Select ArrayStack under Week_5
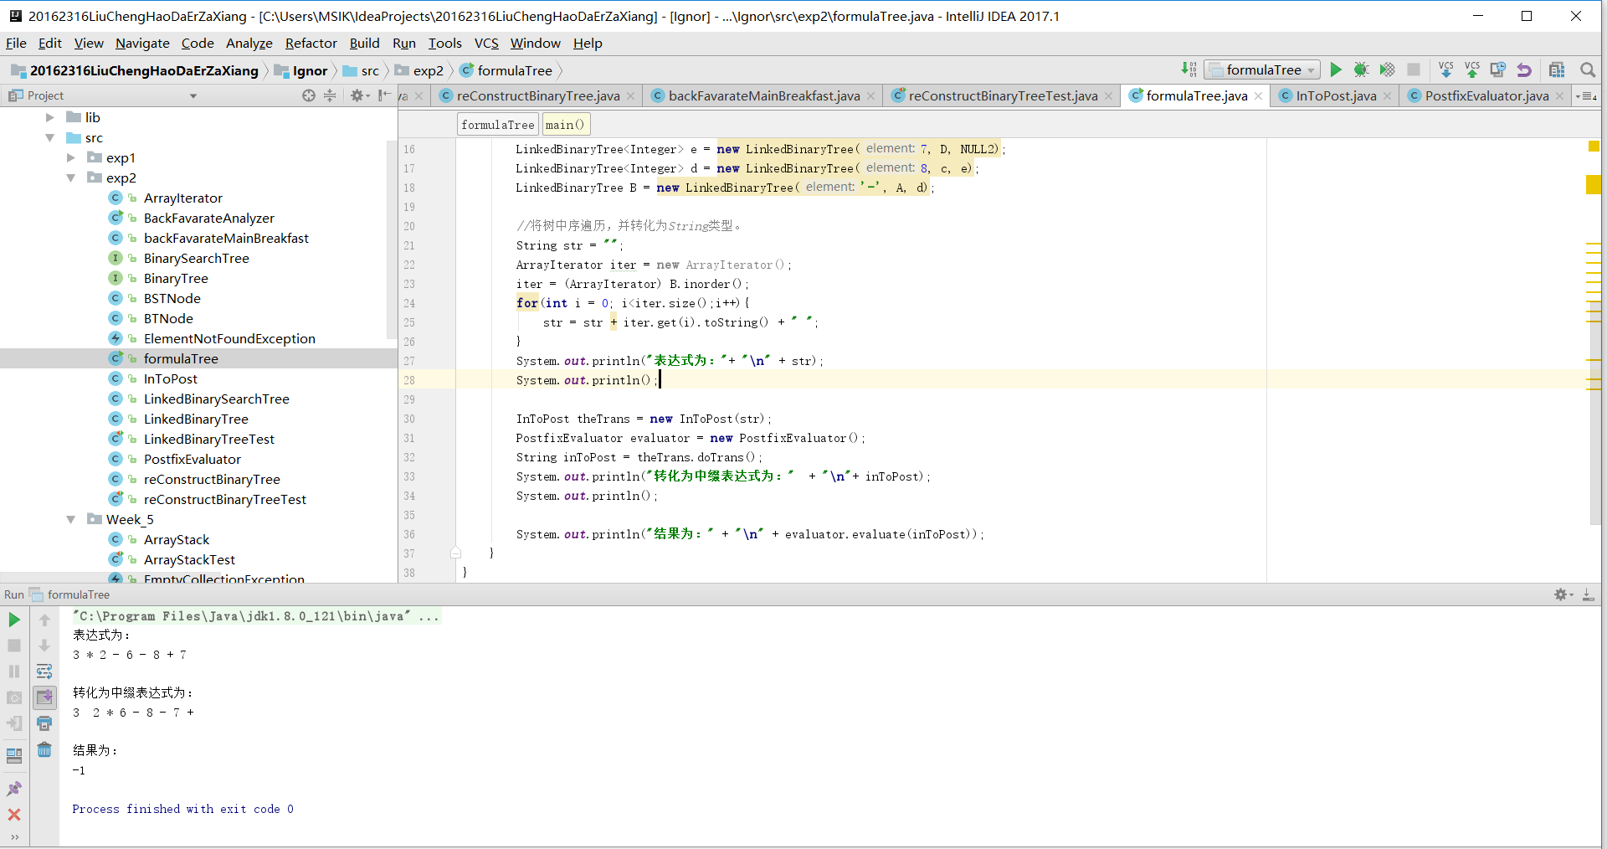The width and height of the screenshot is (1607, 849). [x=176, y=539]
